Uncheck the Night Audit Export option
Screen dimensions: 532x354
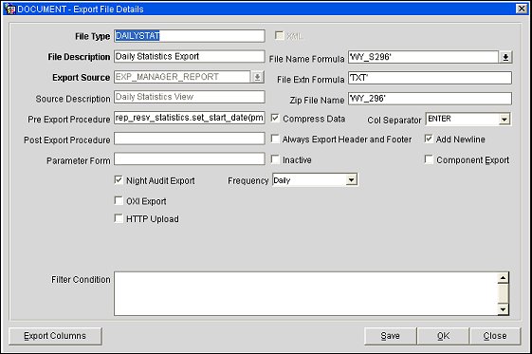click(119, 180)
